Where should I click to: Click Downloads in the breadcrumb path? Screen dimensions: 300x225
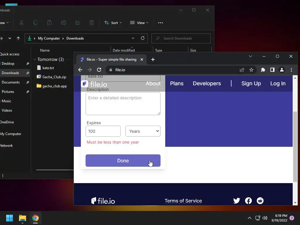click(75, 38)
